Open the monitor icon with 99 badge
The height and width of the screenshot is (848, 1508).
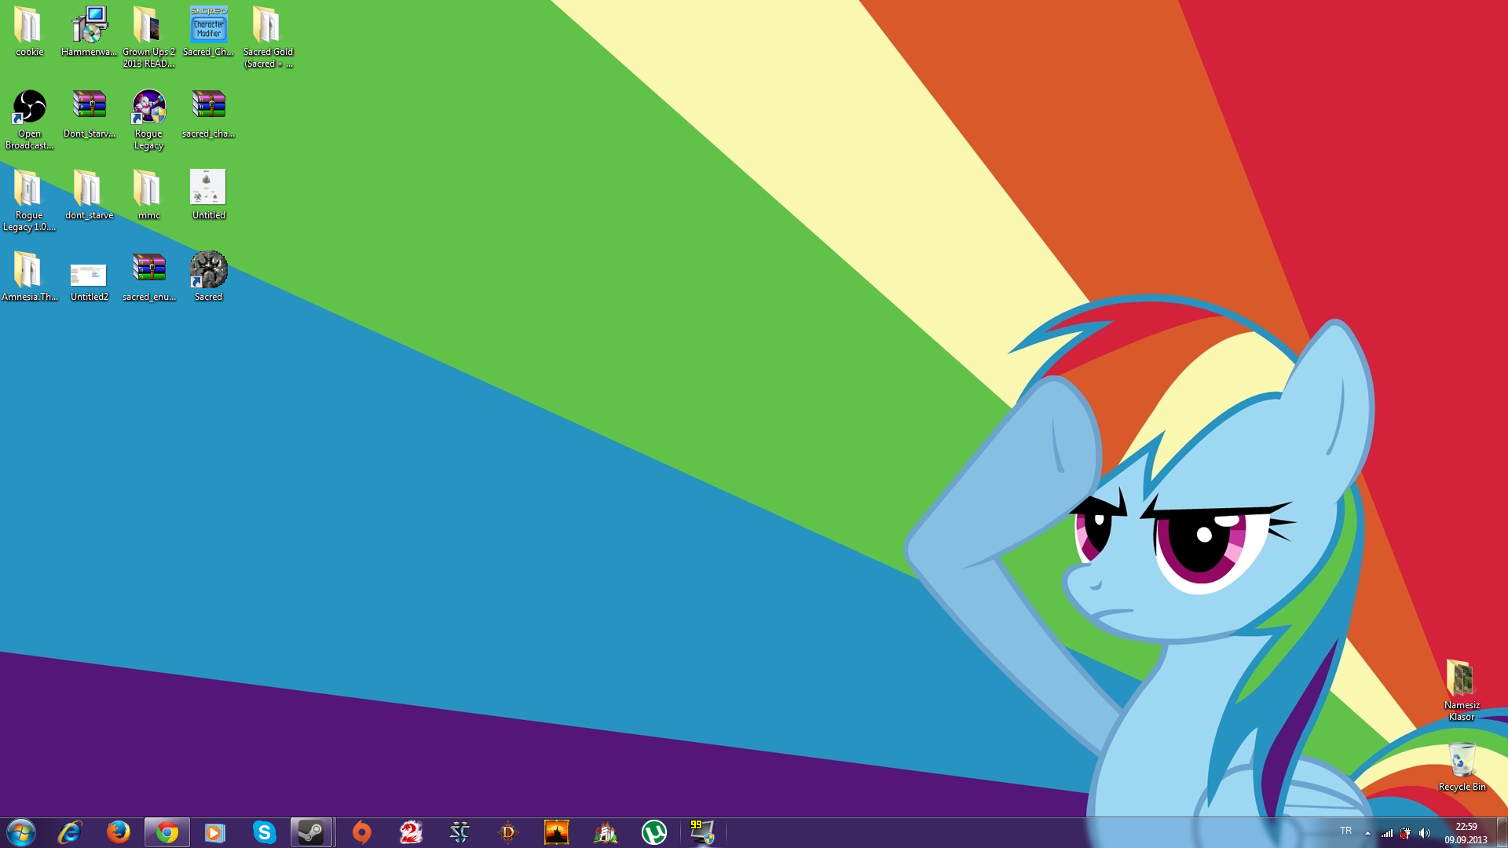click(x=702, y=832)
